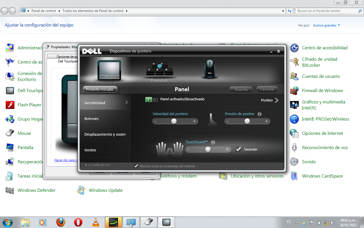Click Cancelar button in Dell panel

tap(267, 89)
